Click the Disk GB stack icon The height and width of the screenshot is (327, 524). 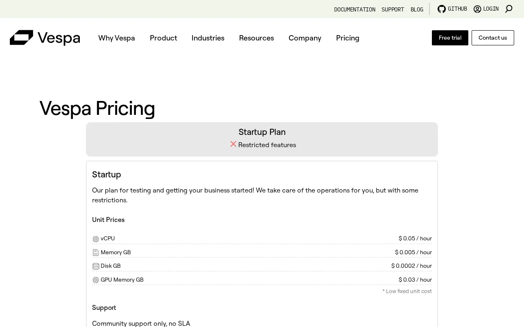pos(96,266)
